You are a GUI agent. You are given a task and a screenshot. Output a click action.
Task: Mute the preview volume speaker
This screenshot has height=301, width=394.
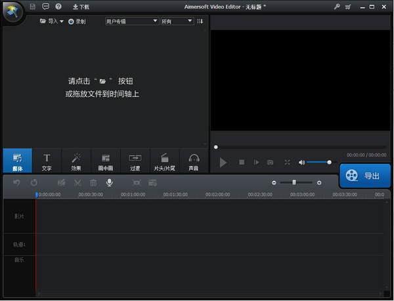(301, 162)
